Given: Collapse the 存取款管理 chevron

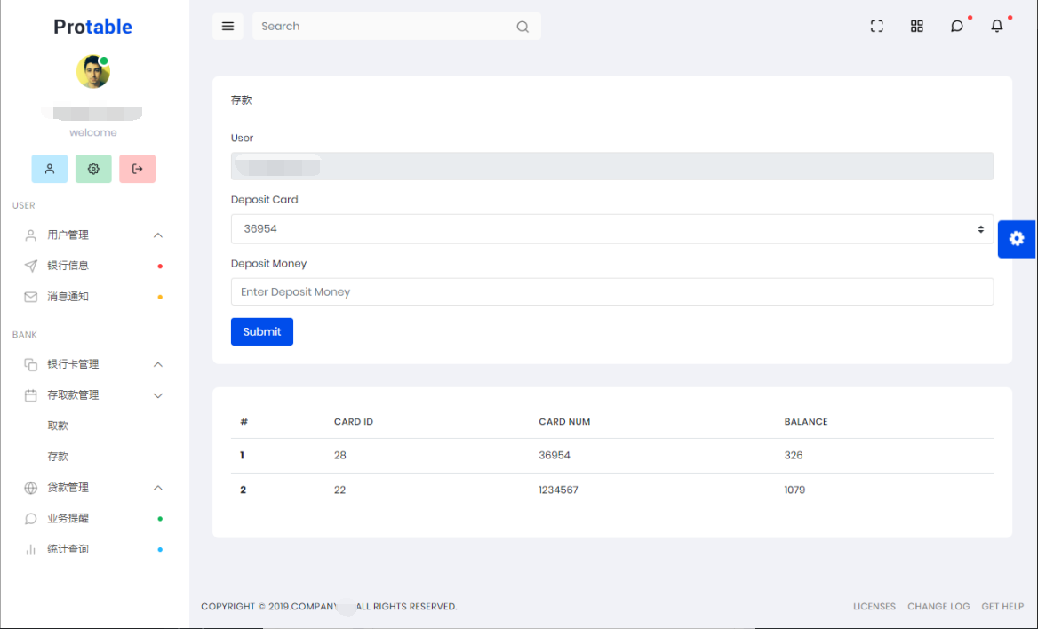Looking at the screenshot, I should click(158, 396).
